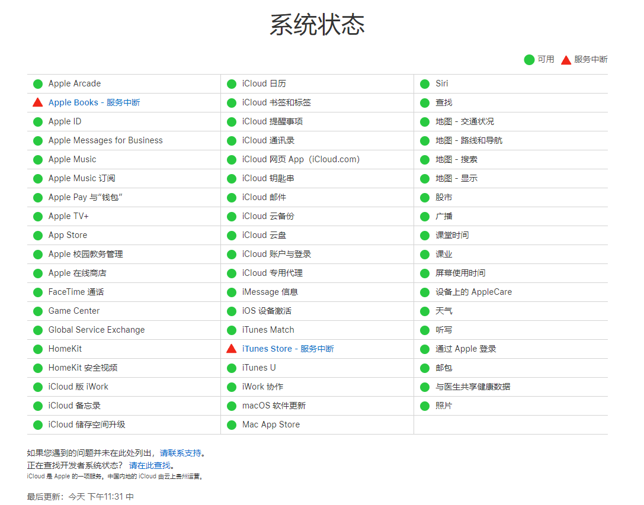
Task: Click the green dot beside iCloud 邮件
Action: pyautogui.click(x=232, y=198)
